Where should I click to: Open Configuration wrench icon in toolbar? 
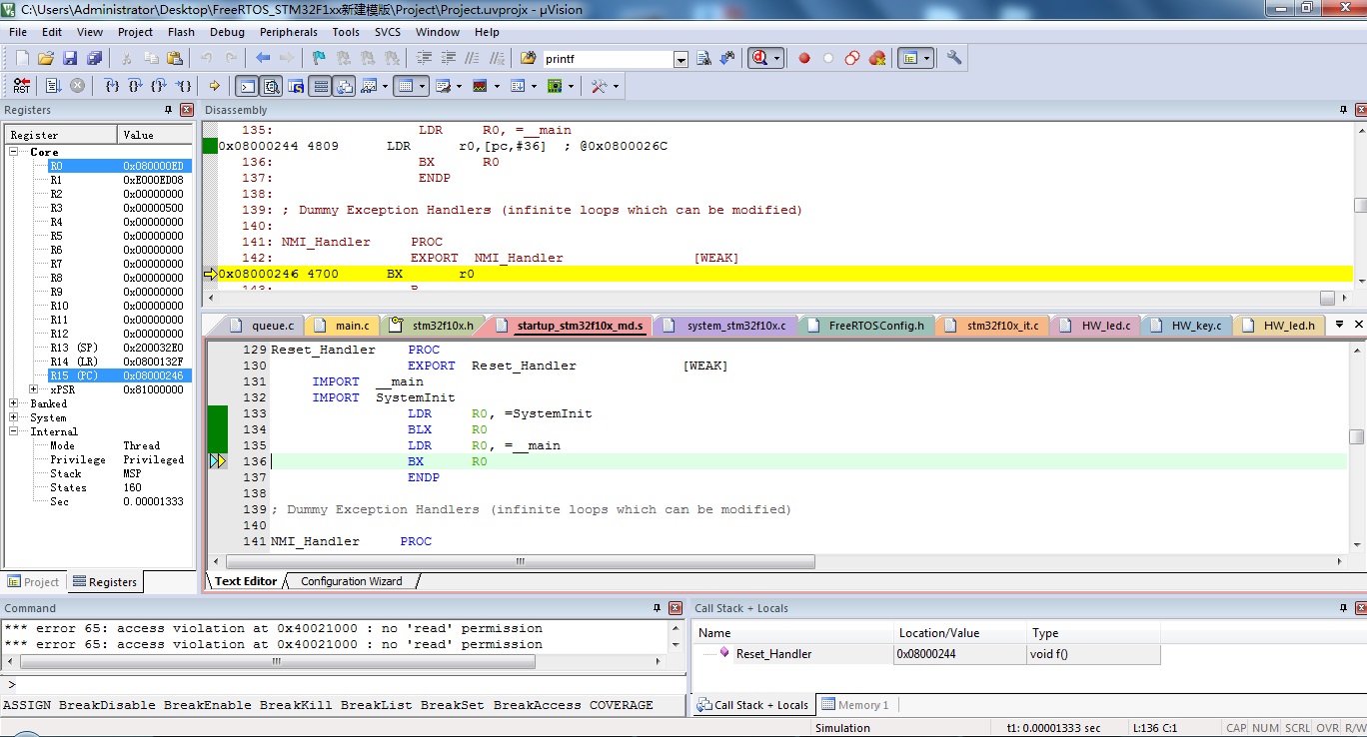point(954,58)
